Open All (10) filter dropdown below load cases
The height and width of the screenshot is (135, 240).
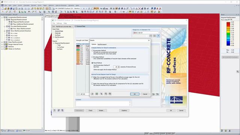pyautogui.click(x=83, y=94)
